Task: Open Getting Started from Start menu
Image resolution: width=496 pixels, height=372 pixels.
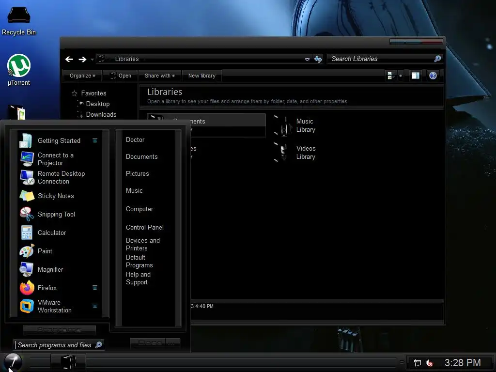Action: point(59,141)
